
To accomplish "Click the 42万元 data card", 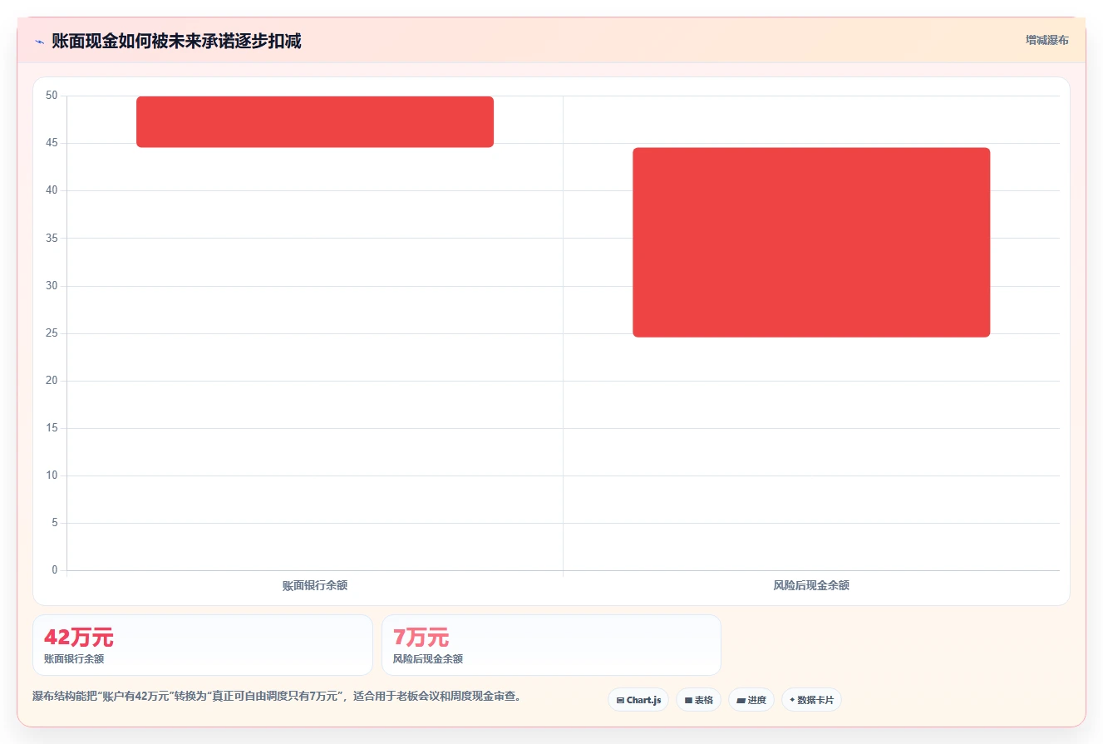I will pyautogui.click(x=203, y=645).
